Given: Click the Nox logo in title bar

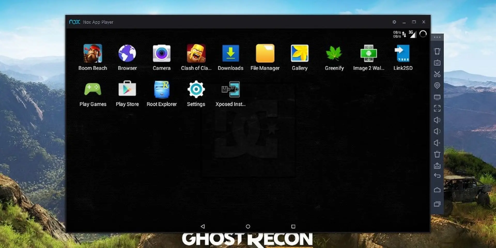Looking at the screenshot, I should 75,22.
